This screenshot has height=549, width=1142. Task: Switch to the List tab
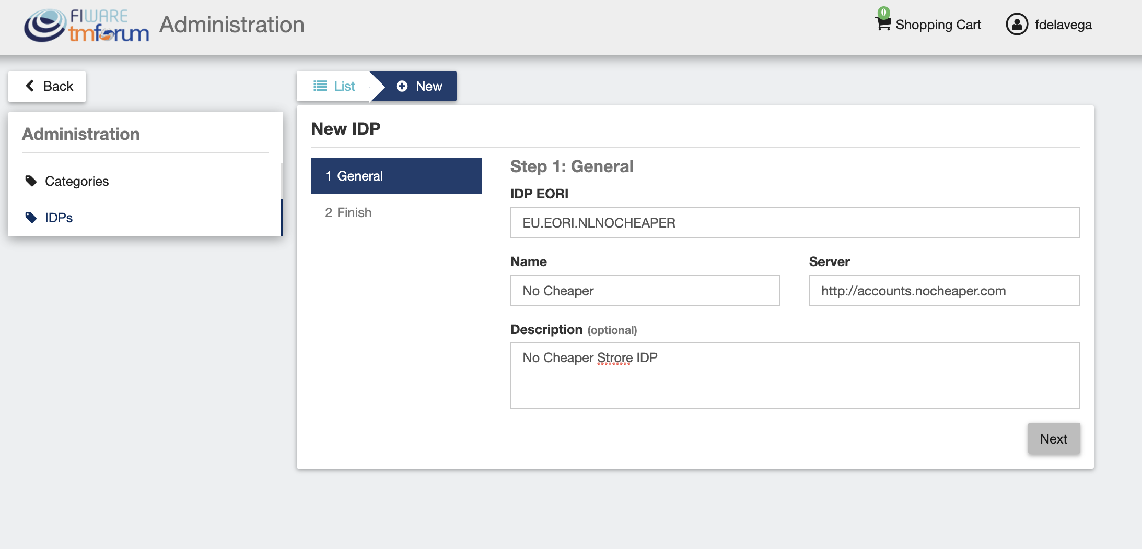[x=333, y=86]
